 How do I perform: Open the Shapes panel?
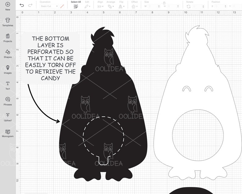8,54
